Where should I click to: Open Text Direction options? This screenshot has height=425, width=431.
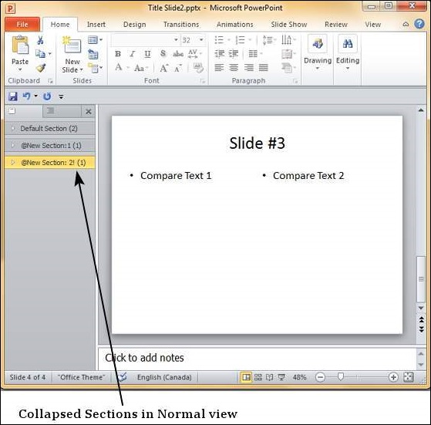(288, 40)
